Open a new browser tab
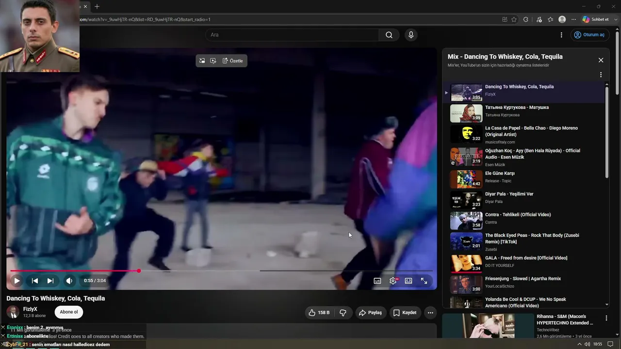 tap(97, 6)
